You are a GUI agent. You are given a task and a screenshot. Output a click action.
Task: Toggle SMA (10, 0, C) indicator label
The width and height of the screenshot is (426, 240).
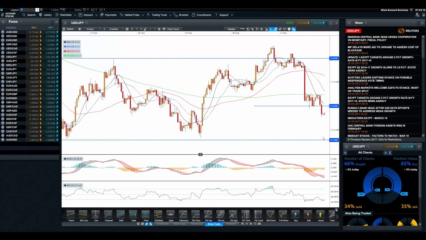pyautogui.click(x=72, y=42)
